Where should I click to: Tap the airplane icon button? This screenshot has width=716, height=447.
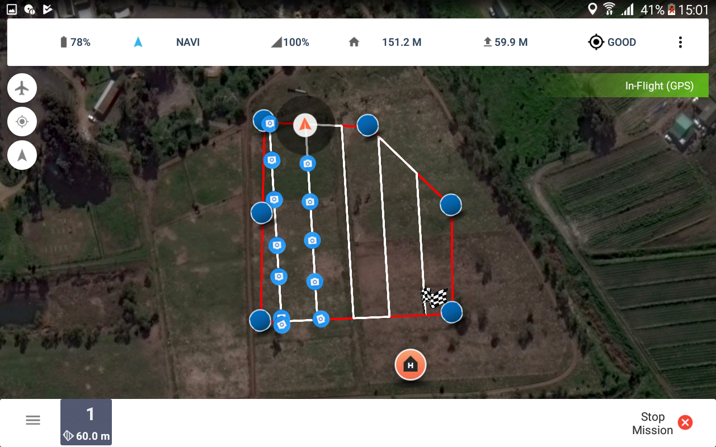tap(22, 88)
